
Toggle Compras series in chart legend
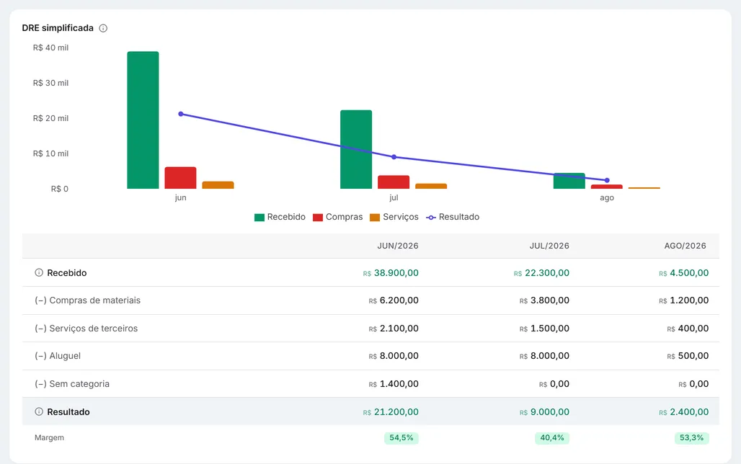point(338,217)
